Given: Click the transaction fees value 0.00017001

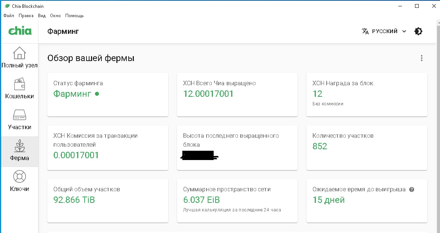Looking at the screenshot, I should point(76,155).
